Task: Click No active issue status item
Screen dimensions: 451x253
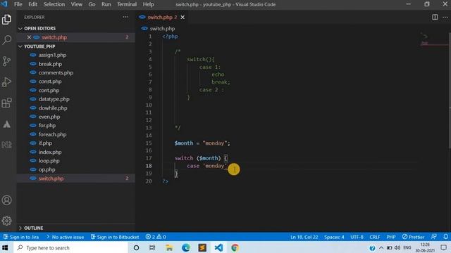Action: (65, 237)
